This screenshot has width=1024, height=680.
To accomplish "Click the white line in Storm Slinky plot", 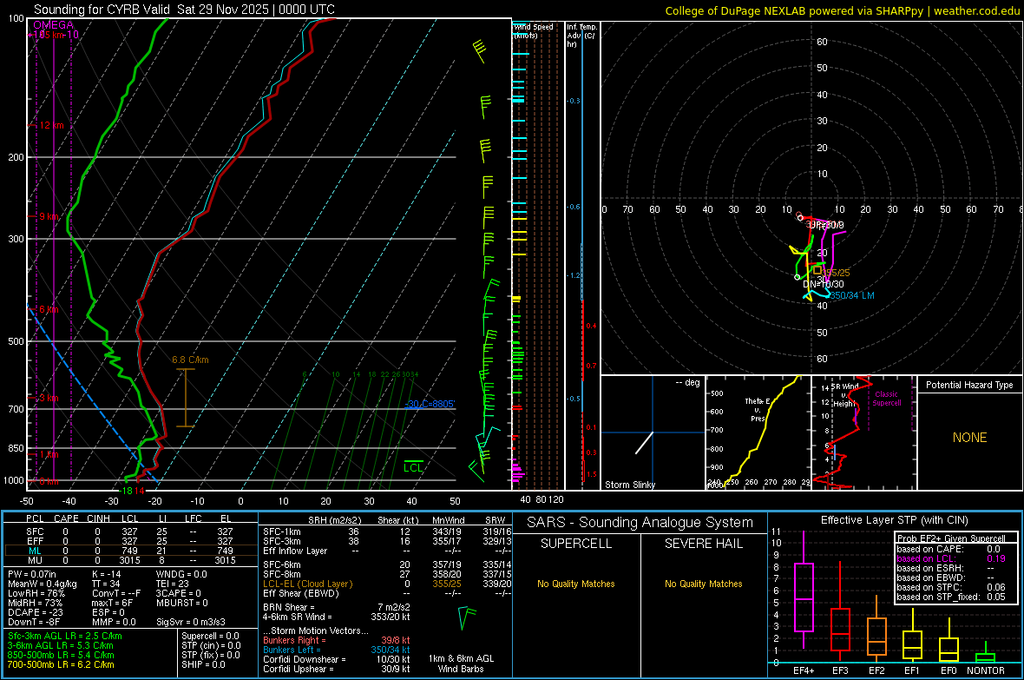I will (x=644, y=443).
